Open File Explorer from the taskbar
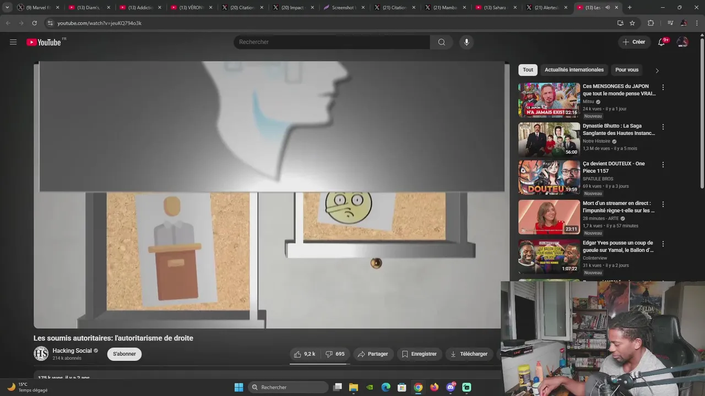 pos(354,387)
